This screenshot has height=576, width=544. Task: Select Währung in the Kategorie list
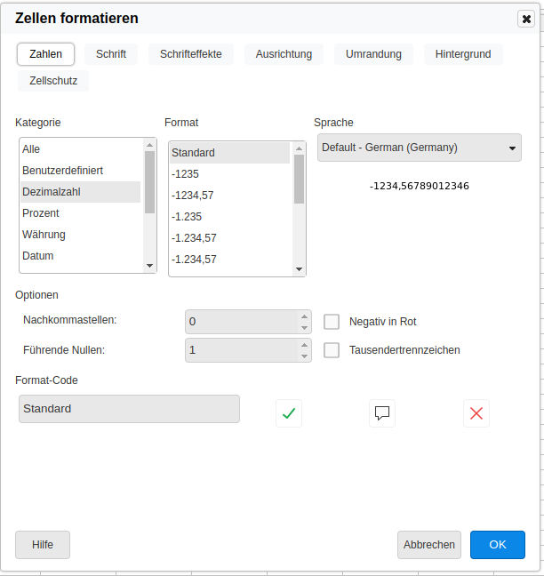tap(44, 235)
